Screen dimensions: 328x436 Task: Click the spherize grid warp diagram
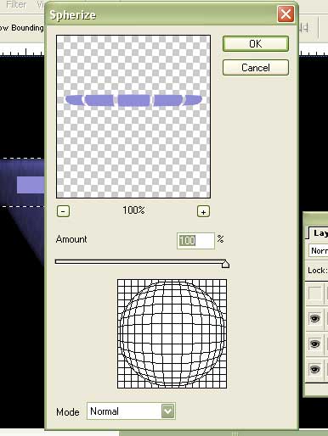point(172,333)
